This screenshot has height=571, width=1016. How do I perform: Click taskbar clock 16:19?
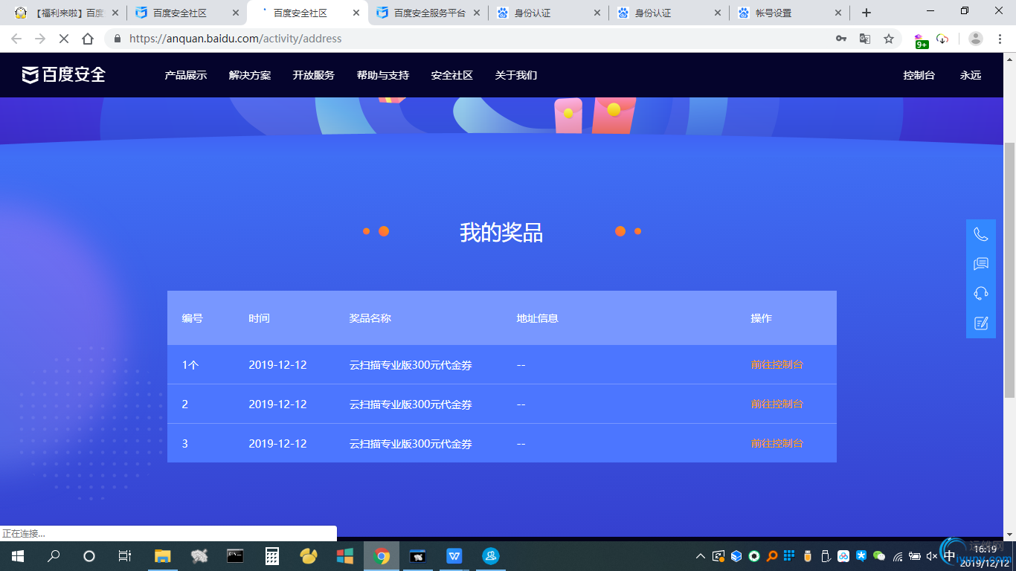coord(985,549)
